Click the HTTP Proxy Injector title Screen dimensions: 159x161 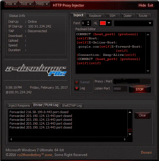(68, 5)
